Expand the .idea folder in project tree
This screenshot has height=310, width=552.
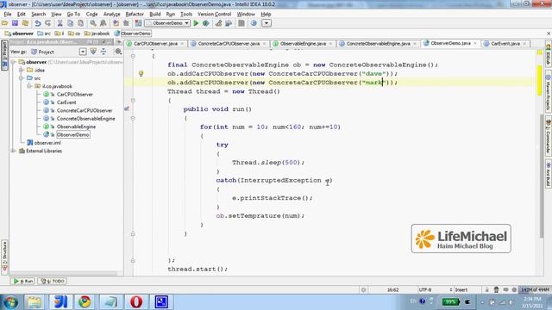pyautogui.click(x=22, y=70)
